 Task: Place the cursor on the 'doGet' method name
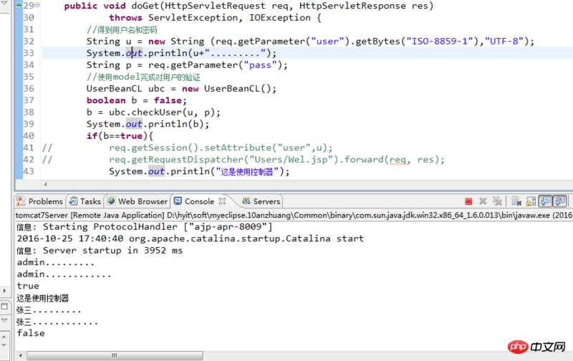pos(145,6)
